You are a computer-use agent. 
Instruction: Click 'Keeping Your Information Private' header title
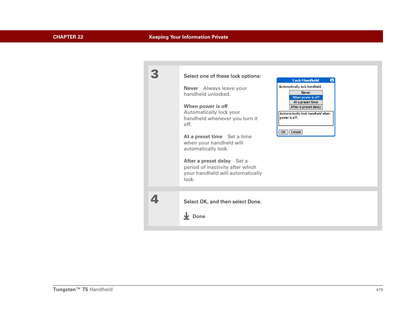(188, 37)
